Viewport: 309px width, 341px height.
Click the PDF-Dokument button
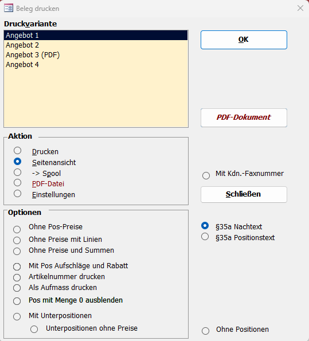coord(244,117)
